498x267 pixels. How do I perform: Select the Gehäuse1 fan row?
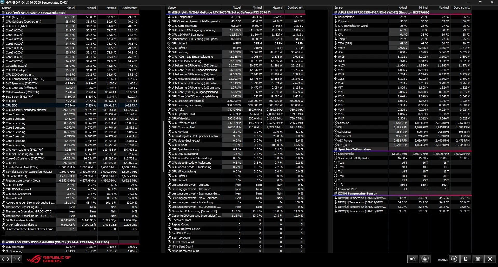[x=402, y=123]
